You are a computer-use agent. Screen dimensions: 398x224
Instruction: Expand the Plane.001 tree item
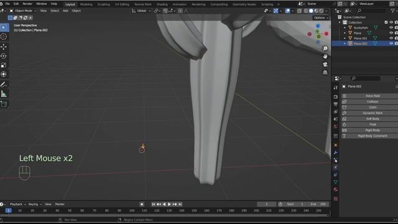[x=345, y=39]
